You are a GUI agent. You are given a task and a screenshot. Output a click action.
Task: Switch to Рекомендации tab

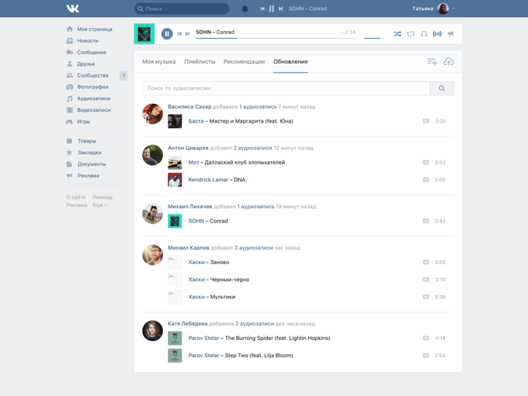244,61
